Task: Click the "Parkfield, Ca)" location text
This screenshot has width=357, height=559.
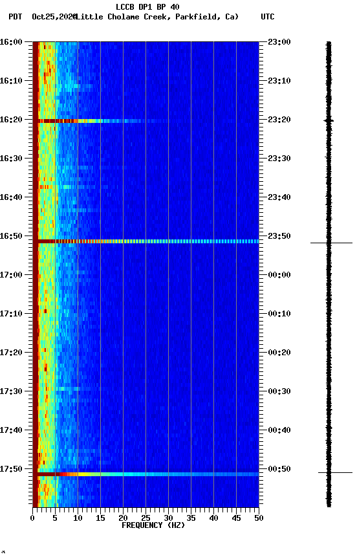Action: pos(207,17)
